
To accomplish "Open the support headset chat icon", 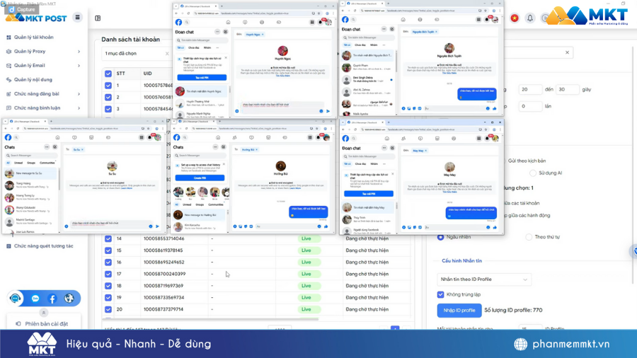I will tap(16, 299).
